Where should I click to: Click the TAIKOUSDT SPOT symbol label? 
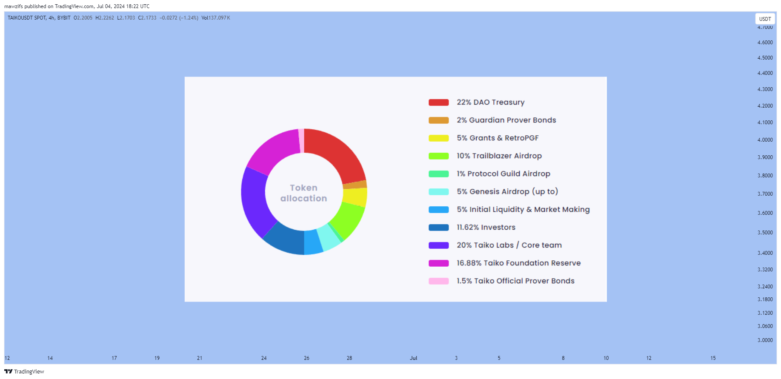click(x=39, y=18)
